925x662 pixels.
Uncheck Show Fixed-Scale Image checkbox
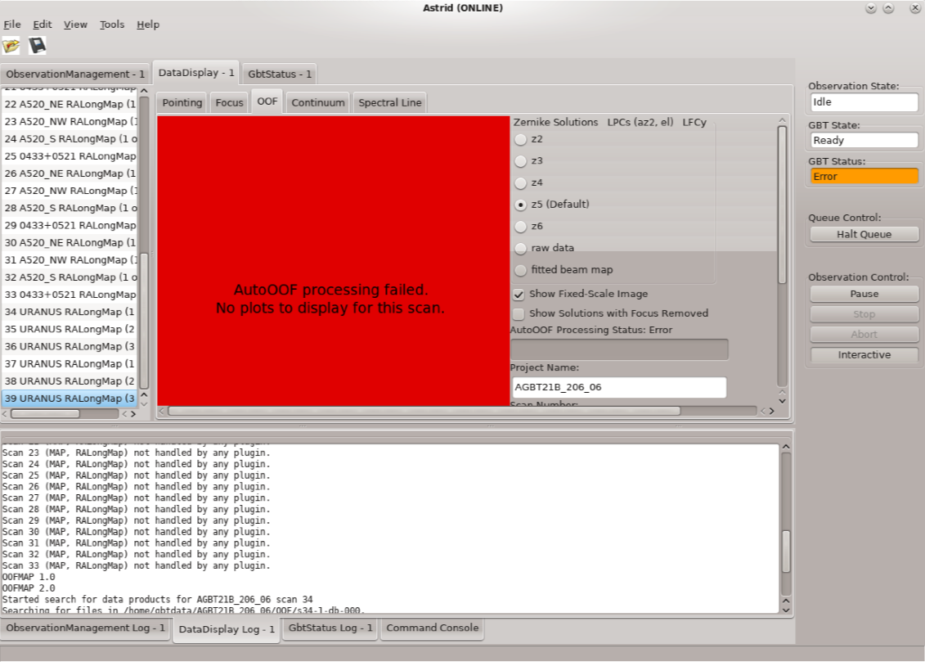point(519,295)
